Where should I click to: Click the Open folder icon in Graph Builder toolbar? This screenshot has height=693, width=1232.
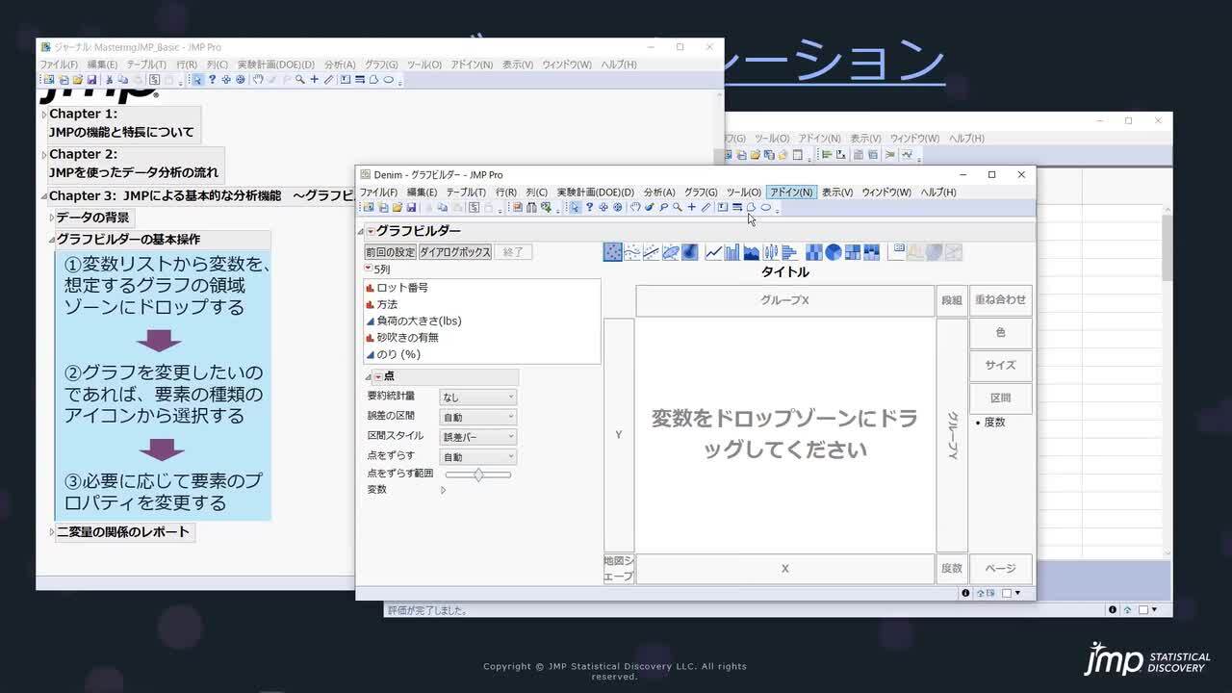(x=397, y=207)
